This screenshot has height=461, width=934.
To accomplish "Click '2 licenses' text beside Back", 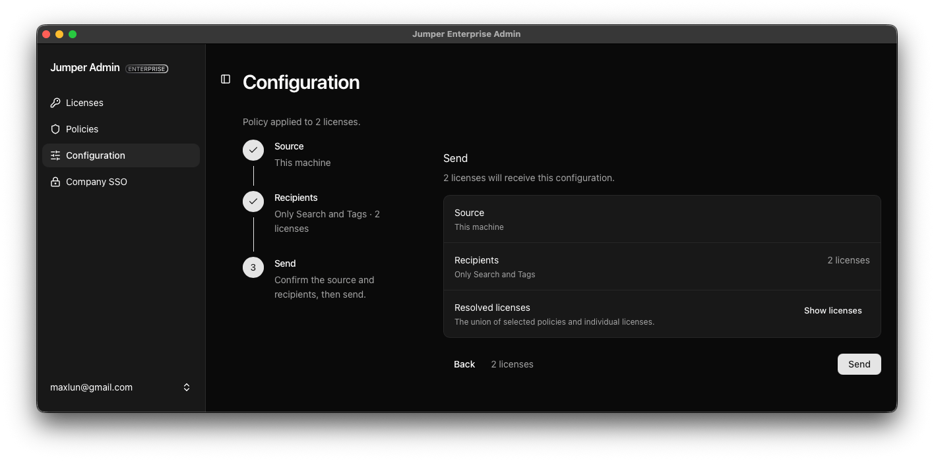I will [x=512, y=364].
